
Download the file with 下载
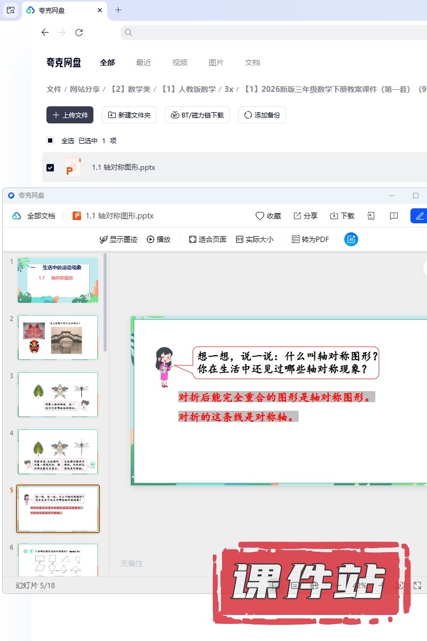click(342, 216)
